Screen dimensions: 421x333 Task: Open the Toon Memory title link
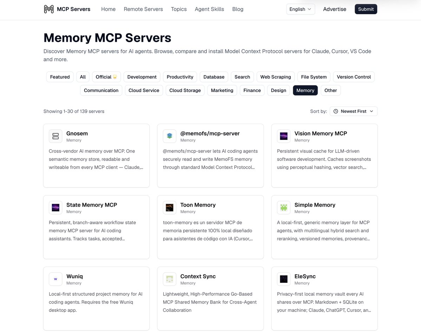tap(198, 205)
